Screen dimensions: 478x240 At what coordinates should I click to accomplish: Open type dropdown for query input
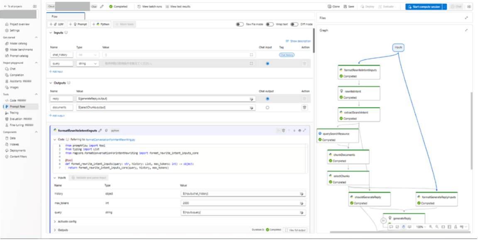click(x=88, y=64)
